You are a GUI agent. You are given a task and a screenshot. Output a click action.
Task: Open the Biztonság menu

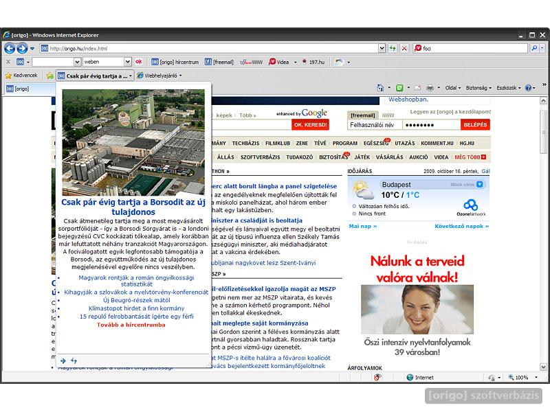point(478,88)
